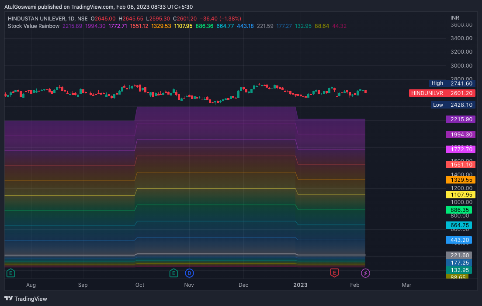The width and height of the screenshot is (482, 306).
Task: Click the Oct label on time axis
Action: [140, 285]
